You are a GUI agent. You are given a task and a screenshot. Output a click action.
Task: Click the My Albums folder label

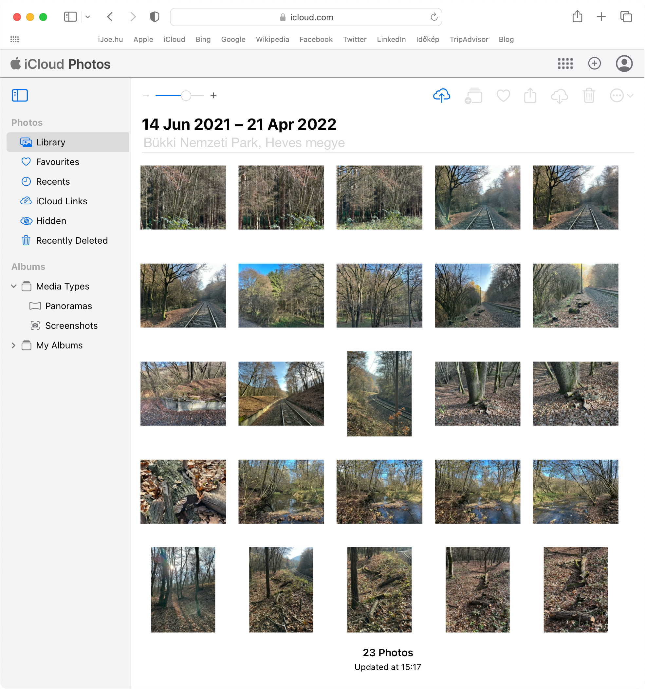(59, 345)
